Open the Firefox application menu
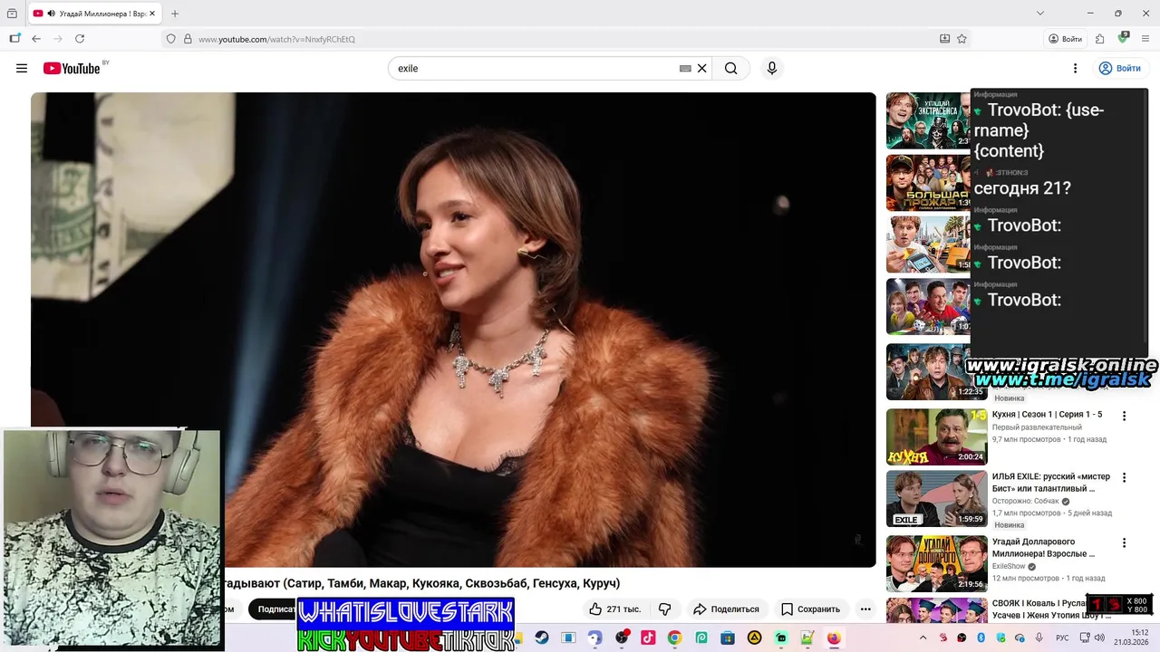Image resolution: width=1160 pixels, height=652 pixels. [1145, 39]
